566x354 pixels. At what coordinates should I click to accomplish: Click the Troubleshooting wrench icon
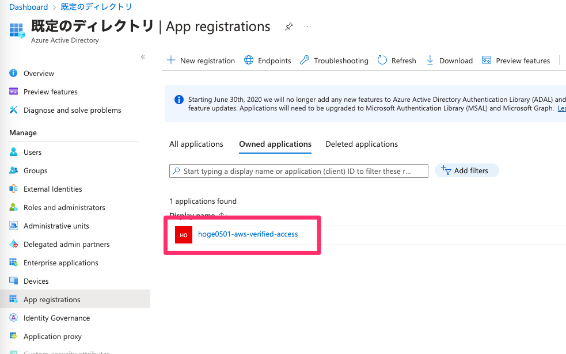[x=305, y=60]
